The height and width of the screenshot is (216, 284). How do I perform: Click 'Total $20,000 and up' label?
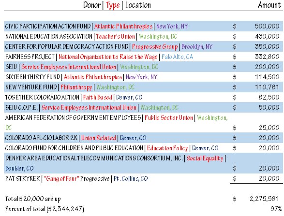[x=33, y=199]
